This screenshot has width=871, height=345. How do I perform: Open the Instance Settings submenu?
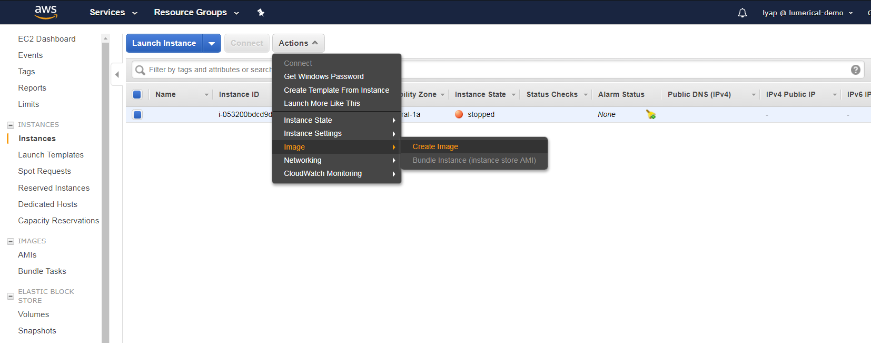(336, 134)
